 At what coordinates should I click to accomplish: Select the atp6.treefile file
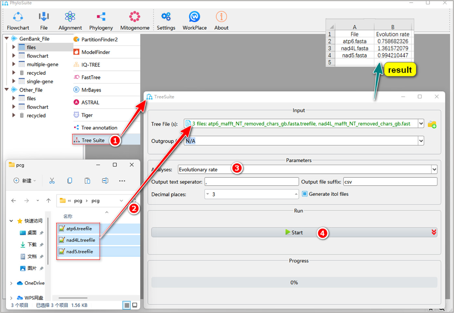pos(79,229)
